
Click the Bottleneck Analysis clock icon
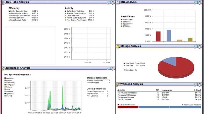4,68
